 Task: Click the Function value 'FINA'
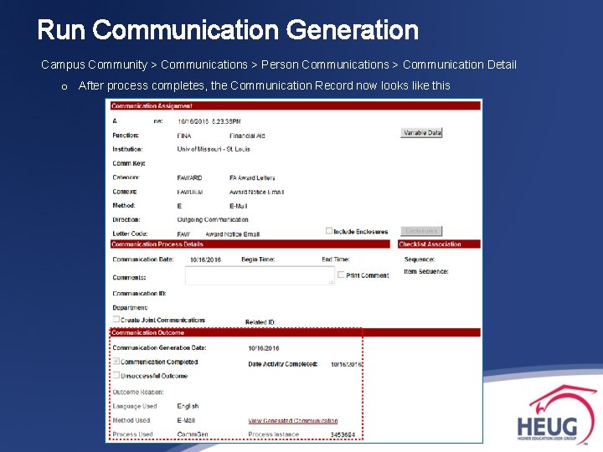(183, 136)
